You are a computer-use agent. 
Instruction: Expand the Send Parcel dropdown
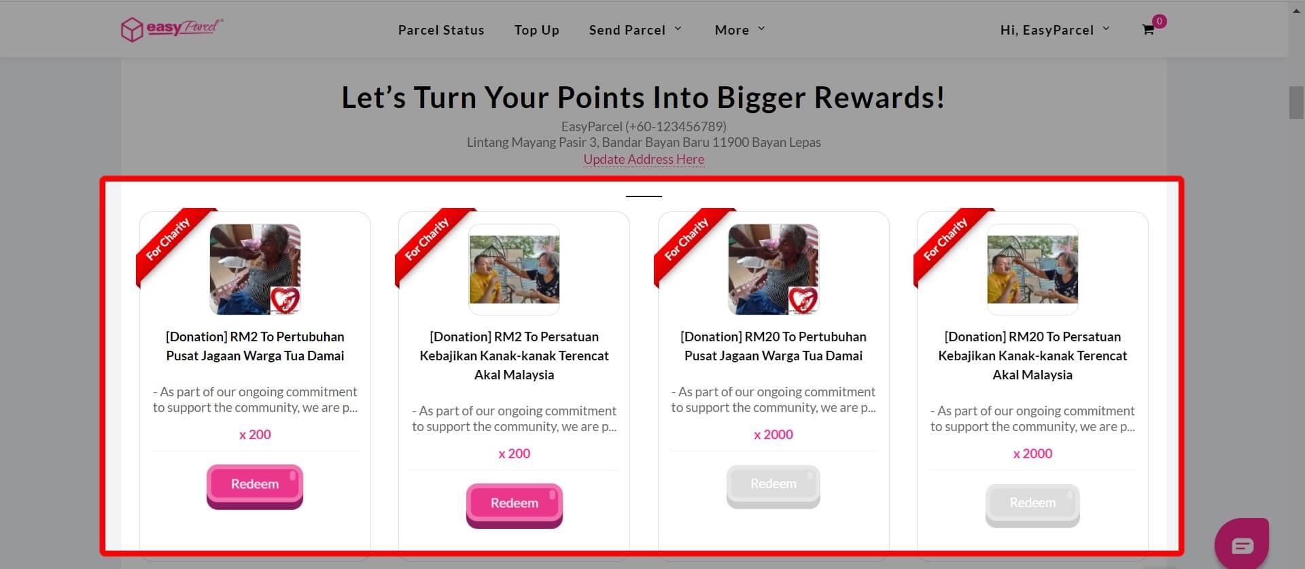(x=635, y=30)
